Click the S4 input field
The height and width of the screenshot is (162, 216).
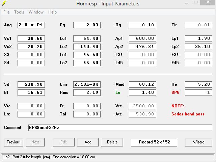31,63
